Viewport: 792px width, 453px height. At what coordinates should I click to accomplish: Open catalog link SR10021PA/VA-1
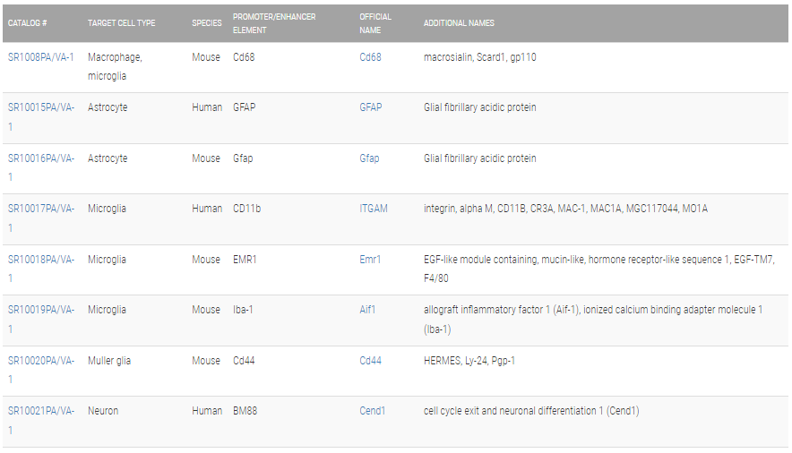tap(41, 420)
